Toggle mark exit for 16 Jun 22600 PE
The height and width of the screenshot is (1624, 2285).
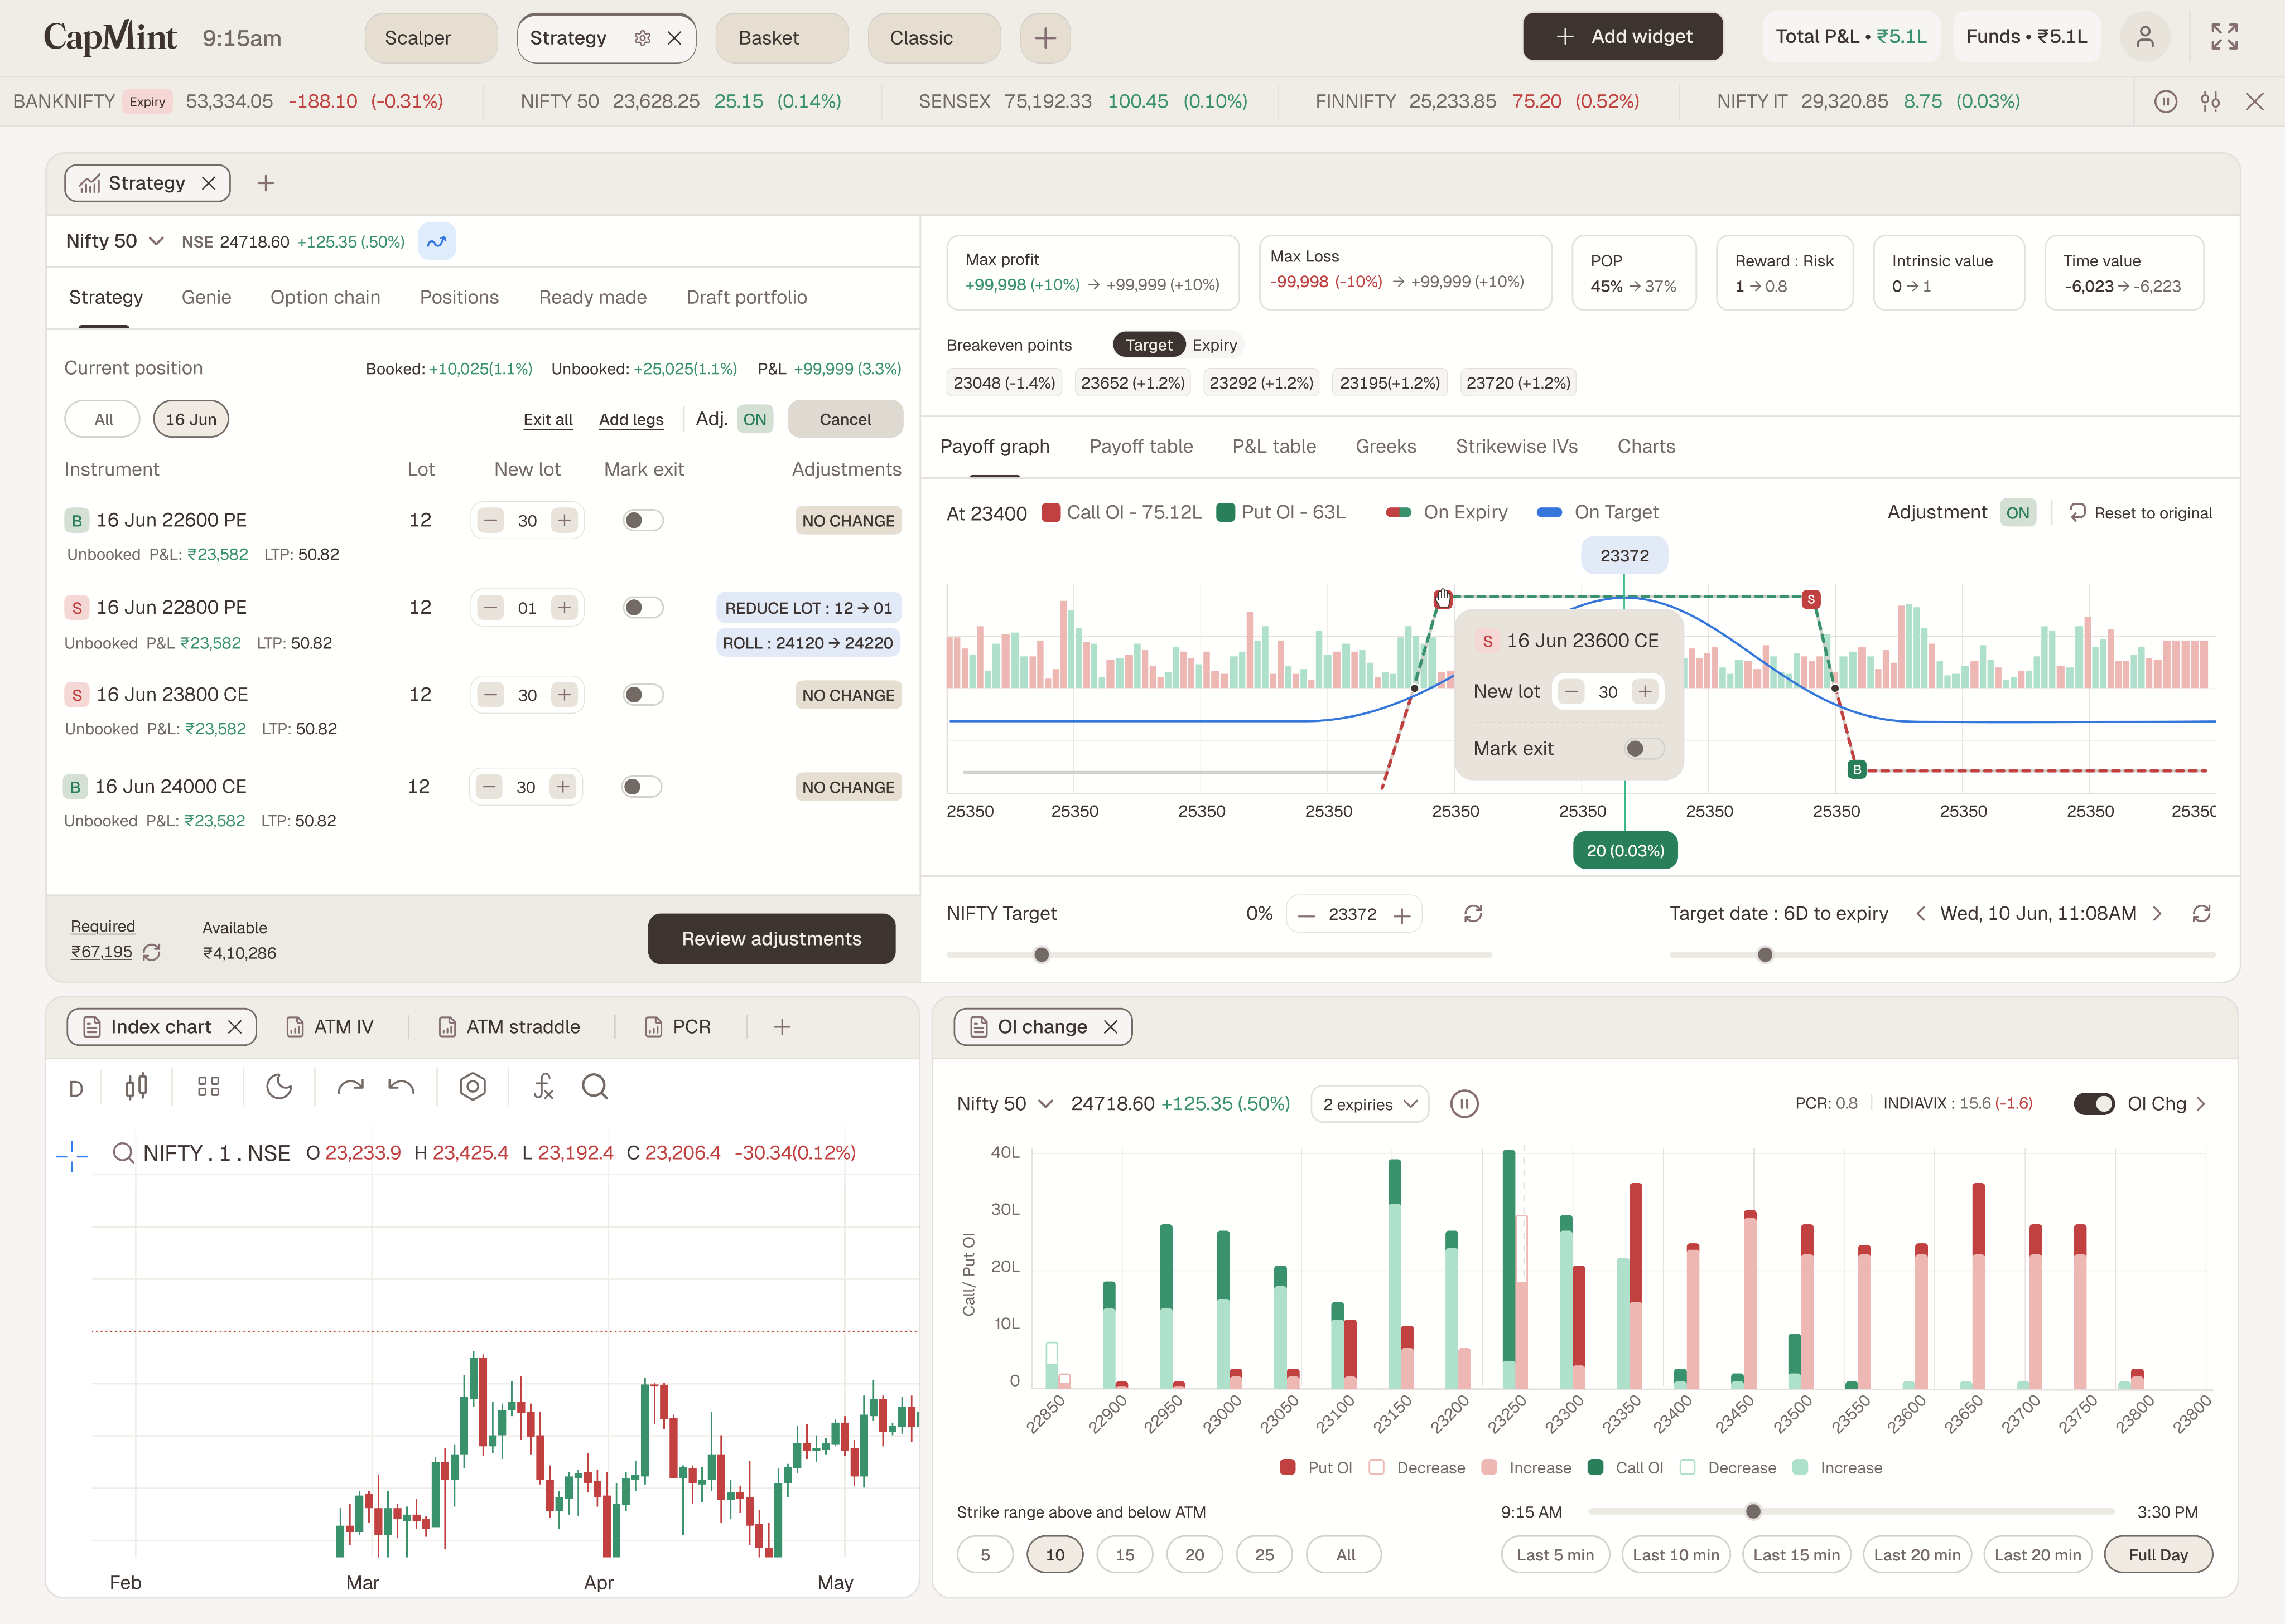(642, 520)
